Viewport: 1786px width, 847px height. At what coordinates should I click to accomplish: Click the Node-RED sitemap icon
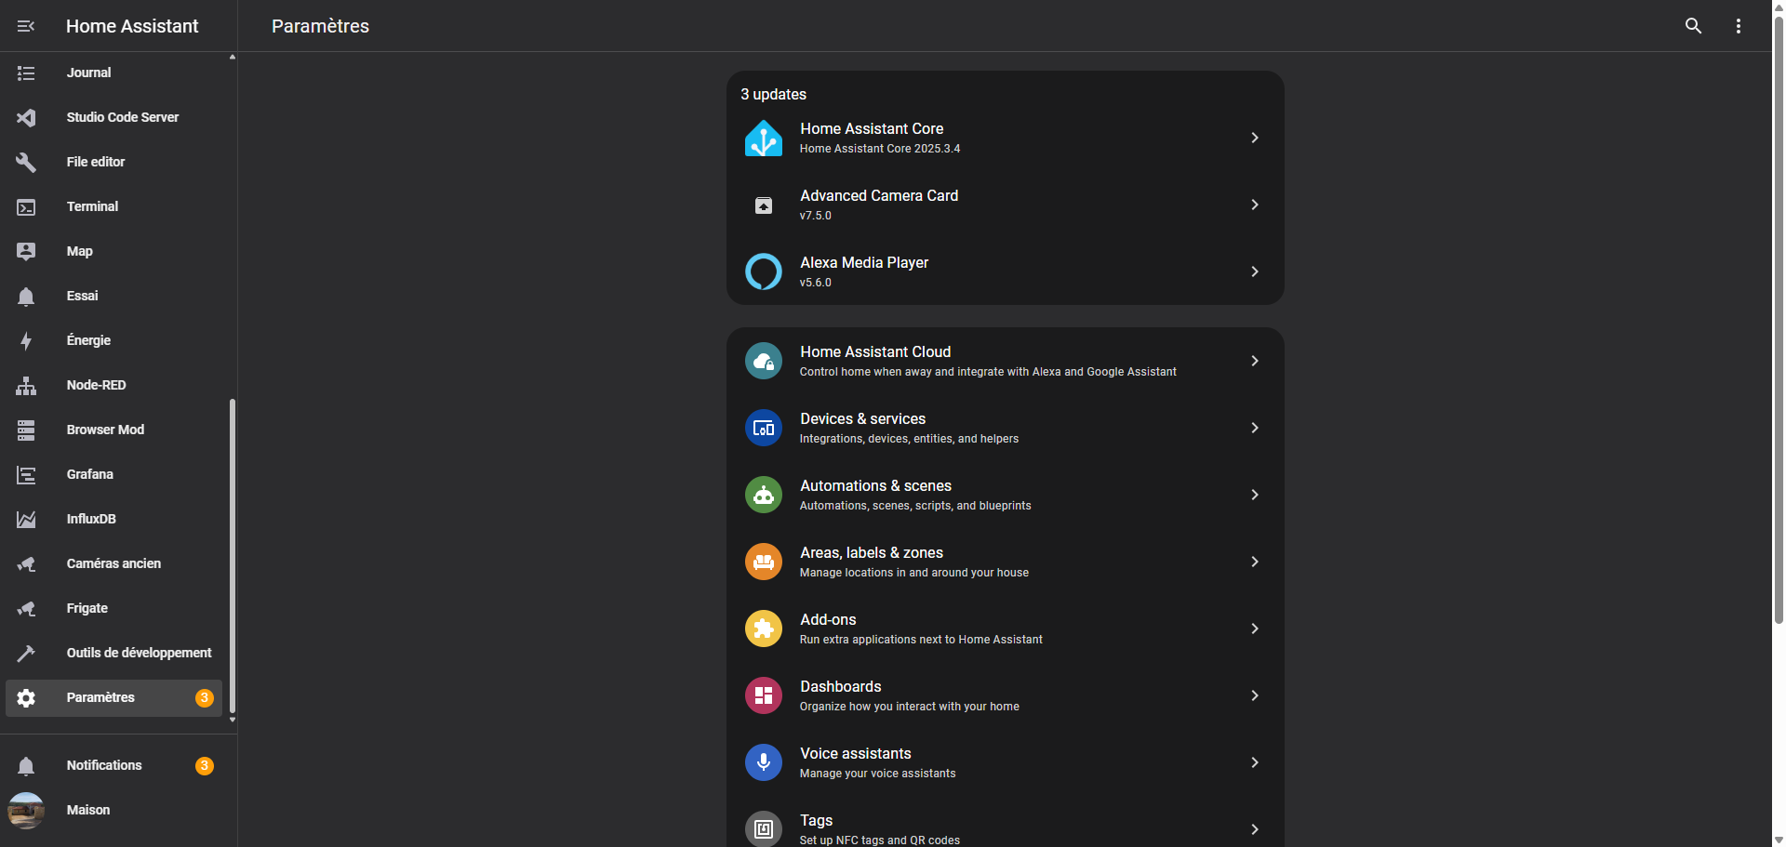pyautogui.click(x=26, y=385)
